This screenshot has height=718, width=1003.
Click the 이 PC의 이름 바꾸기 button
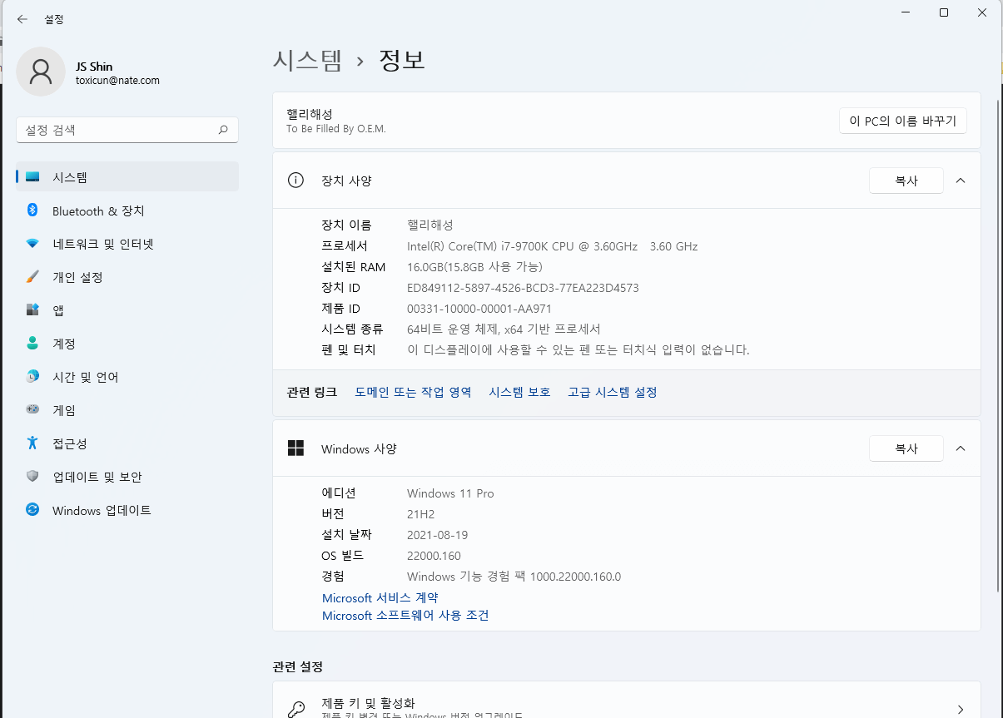point(903,121)
